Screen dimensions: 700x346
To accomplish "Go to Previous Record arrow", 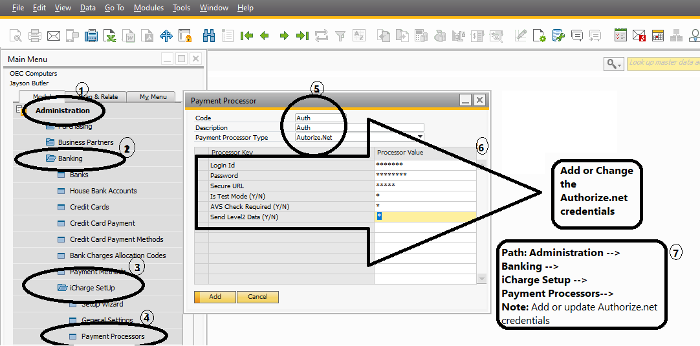I will (265, 36).
